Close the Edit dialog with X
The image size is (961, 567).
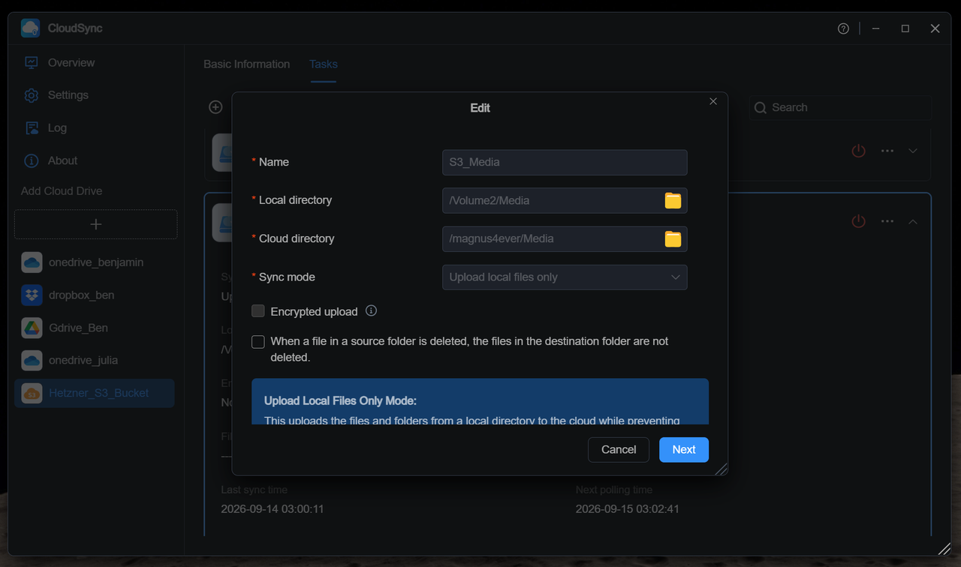point(713,101)
